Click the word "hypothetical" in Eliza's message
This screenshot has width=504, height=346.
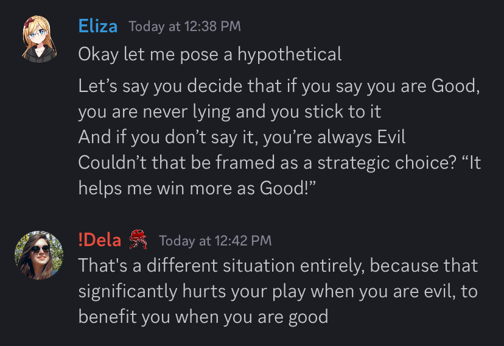coord(290,54)
